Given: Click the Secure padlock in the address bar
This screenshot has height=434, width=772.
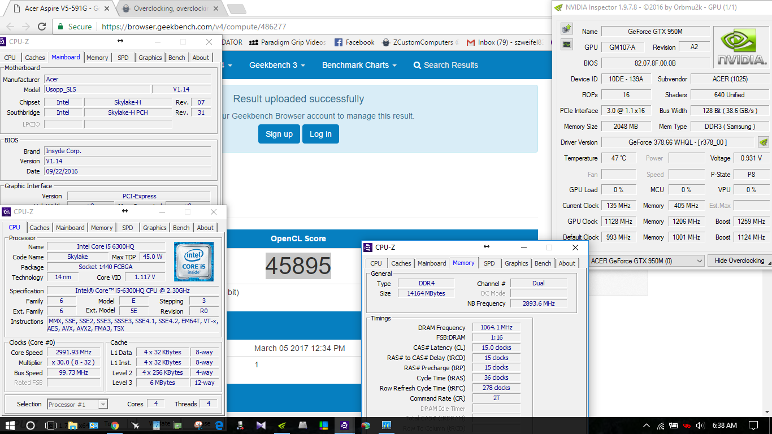Looking at the screenshot, I should [x=61, y=27].
